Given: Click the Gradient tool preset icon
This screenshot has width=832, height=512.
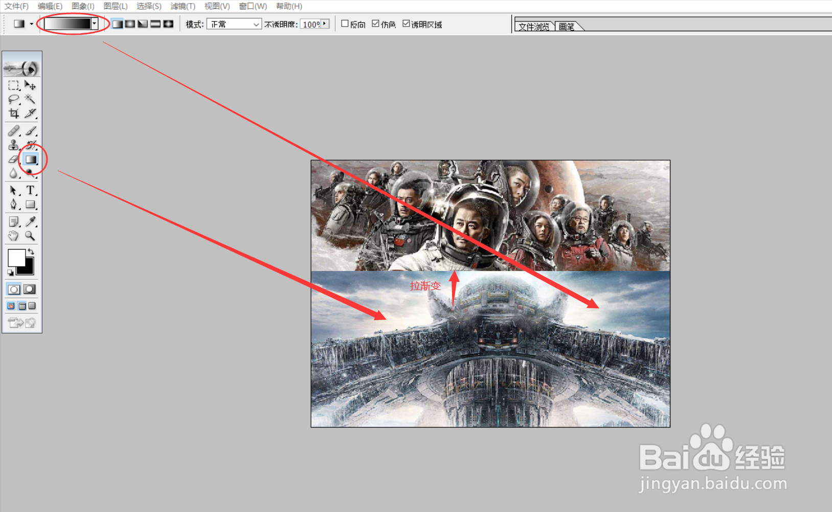Looking at the screenshot, I should tap(19, 24).
